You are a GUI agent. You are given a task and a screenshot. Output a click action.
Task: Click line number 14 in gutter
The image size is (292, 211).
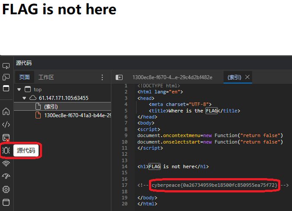(x=125, y=166)
